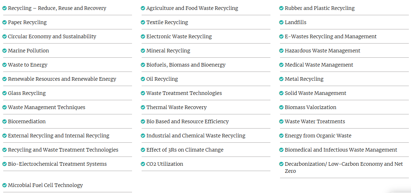Visit the Effect of 3Rs on Climate Change

coord(185,150)
